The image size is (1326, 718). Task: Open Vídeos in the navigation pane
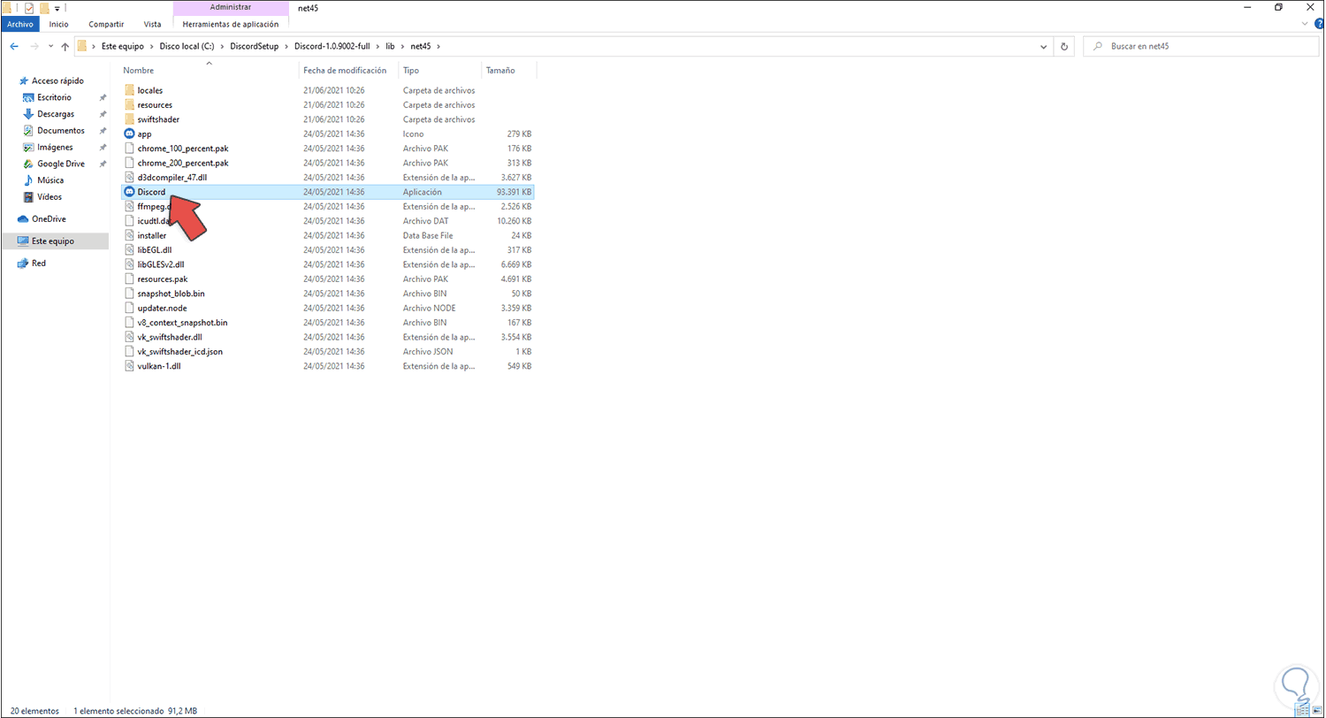(49, 196)
